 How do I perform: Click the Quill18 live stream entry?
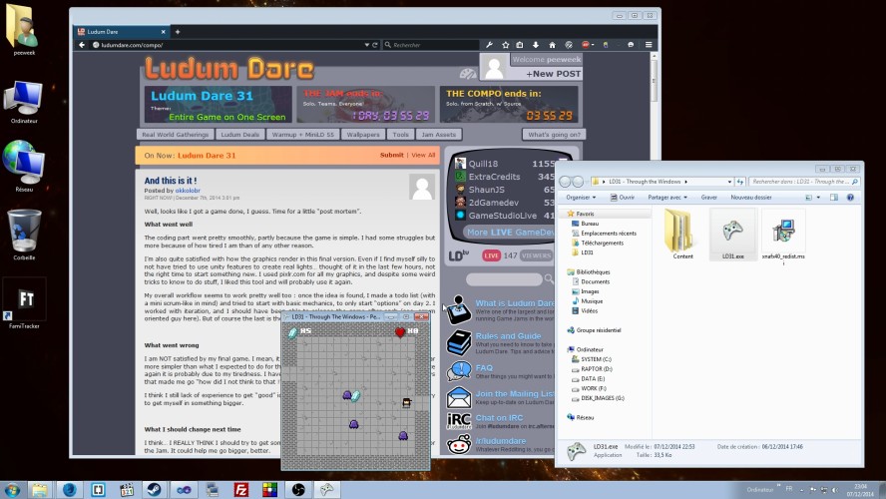[504, 164]
